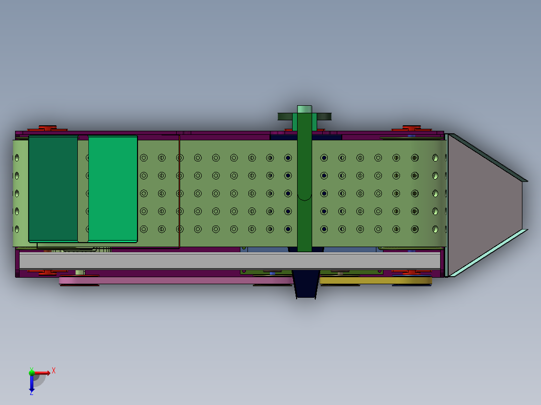Select the yellow drive belt
The width and height of the screenshot is (541, 405).
click(x=376, y=281)
